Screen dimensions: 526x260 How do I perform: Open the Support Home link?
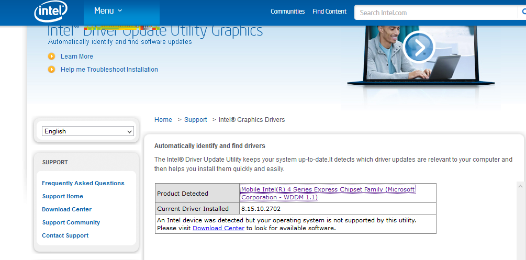point(63,196)
